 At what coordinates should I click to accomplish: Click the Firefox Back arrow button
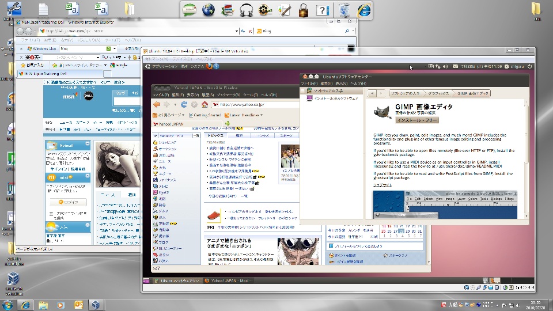point(157,104)
